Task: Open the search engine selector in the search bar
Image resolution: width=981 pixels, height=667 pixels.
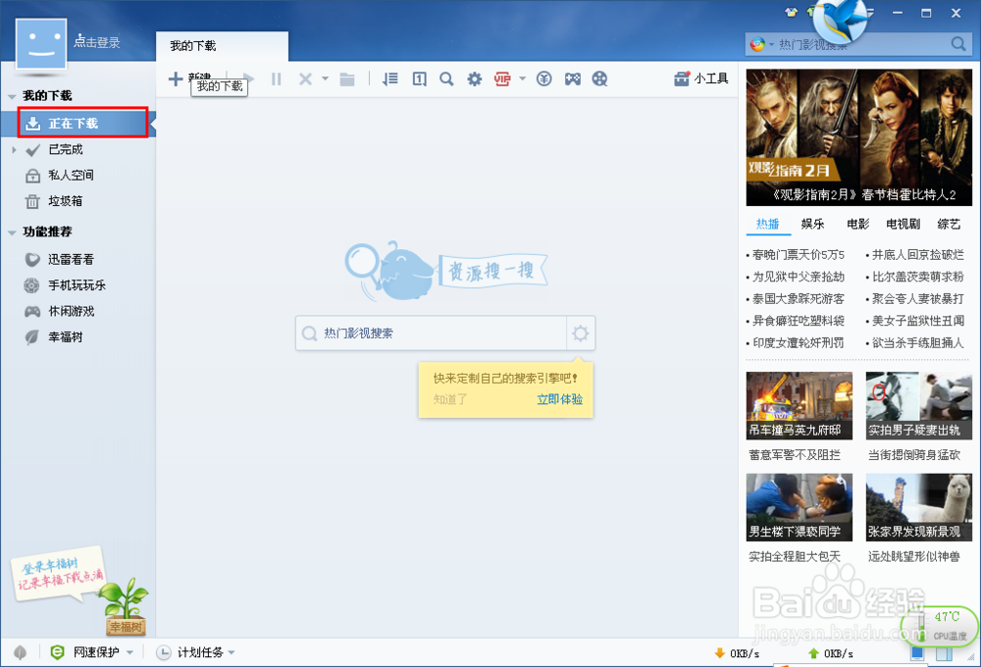Action: click(x=580, y=333)
